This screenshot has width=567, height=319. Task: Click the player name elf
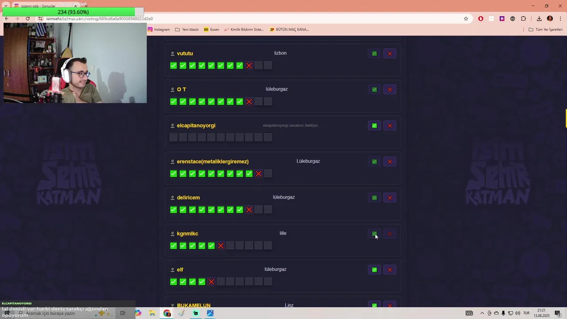[x=180, y=269]
